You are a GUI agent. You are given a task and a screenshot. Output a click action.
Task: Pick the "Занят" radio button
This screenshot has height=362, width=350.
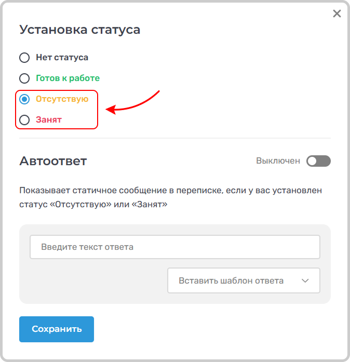pos(24,120)
